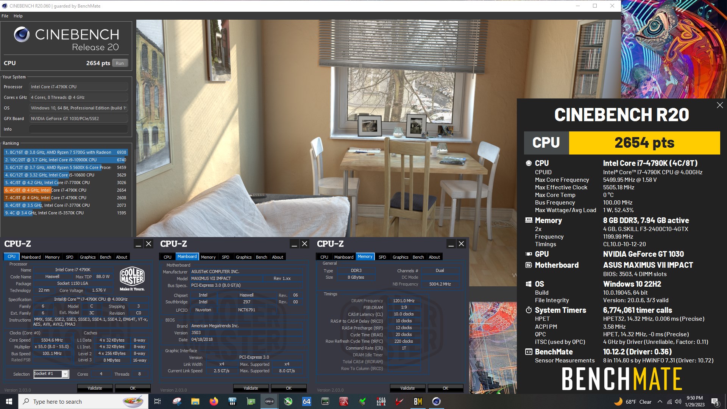Viewport: 727px width, 409px height.
Task: Click the taskbar clock showing 9:50 PM
Action: (694, 401)
